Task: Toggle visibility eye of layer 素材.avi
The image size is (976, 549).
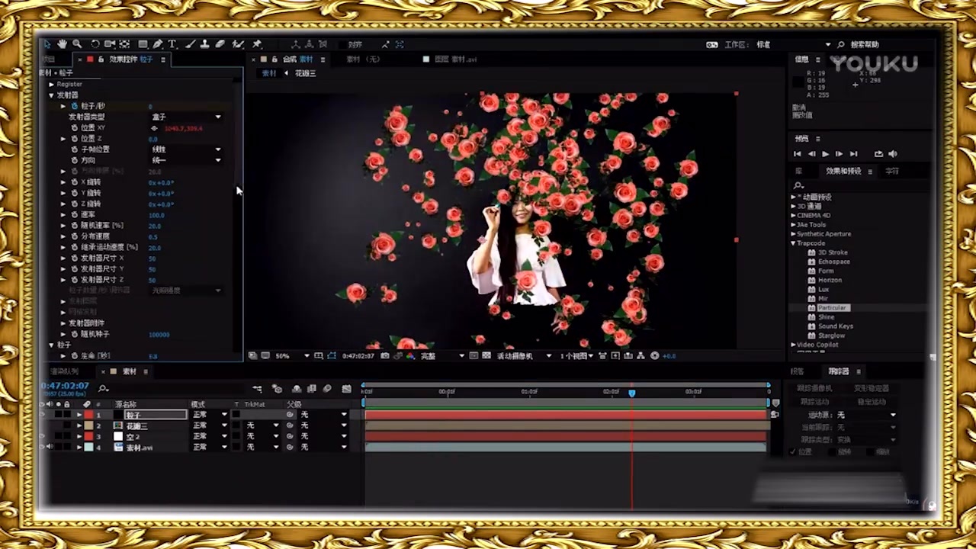Action: click(x=43, y=448)
